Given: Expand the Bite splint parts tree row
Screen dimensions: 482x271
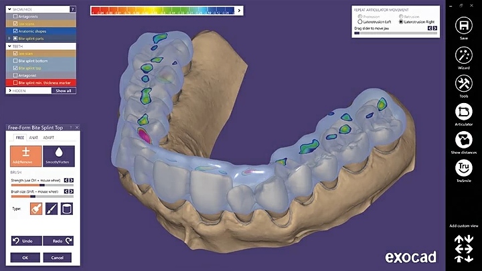Looking at the screenshot, I should point(9,38).
